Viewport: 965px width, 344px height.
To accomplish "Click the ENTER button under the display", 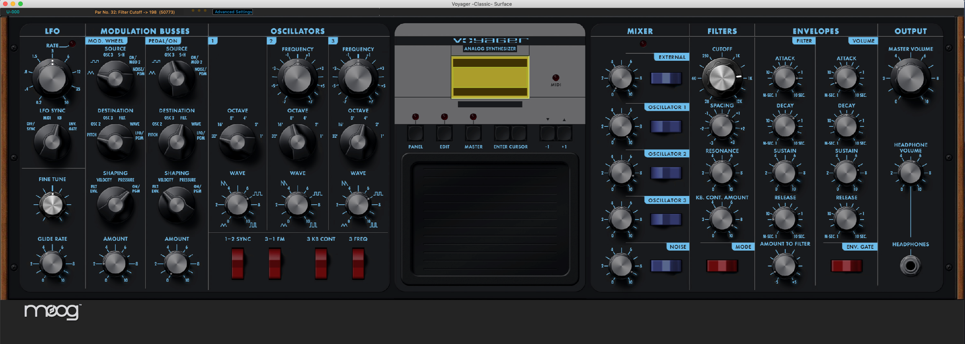I will (502, 133).
